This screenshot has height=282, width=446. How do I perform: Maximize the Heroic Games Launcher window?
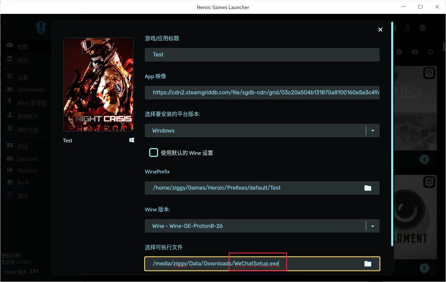(x=420, y=7)
